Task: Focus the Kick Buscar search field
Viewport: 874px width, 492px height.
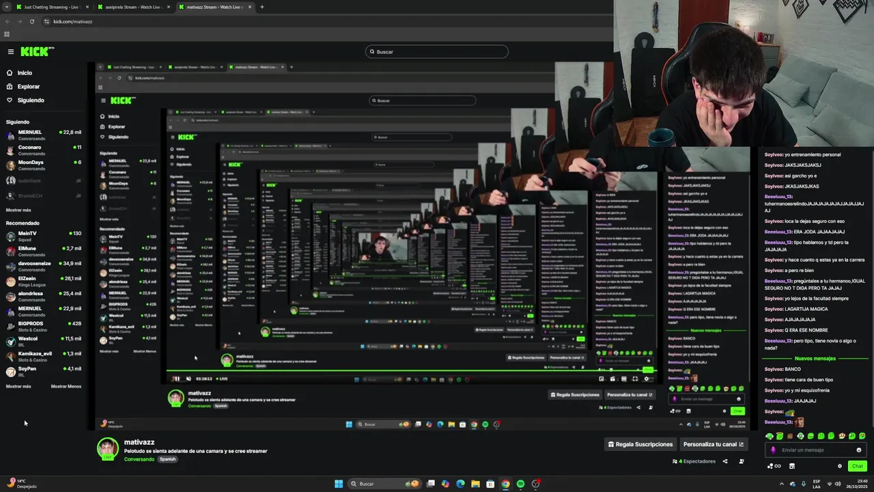Action: point(437,51)
